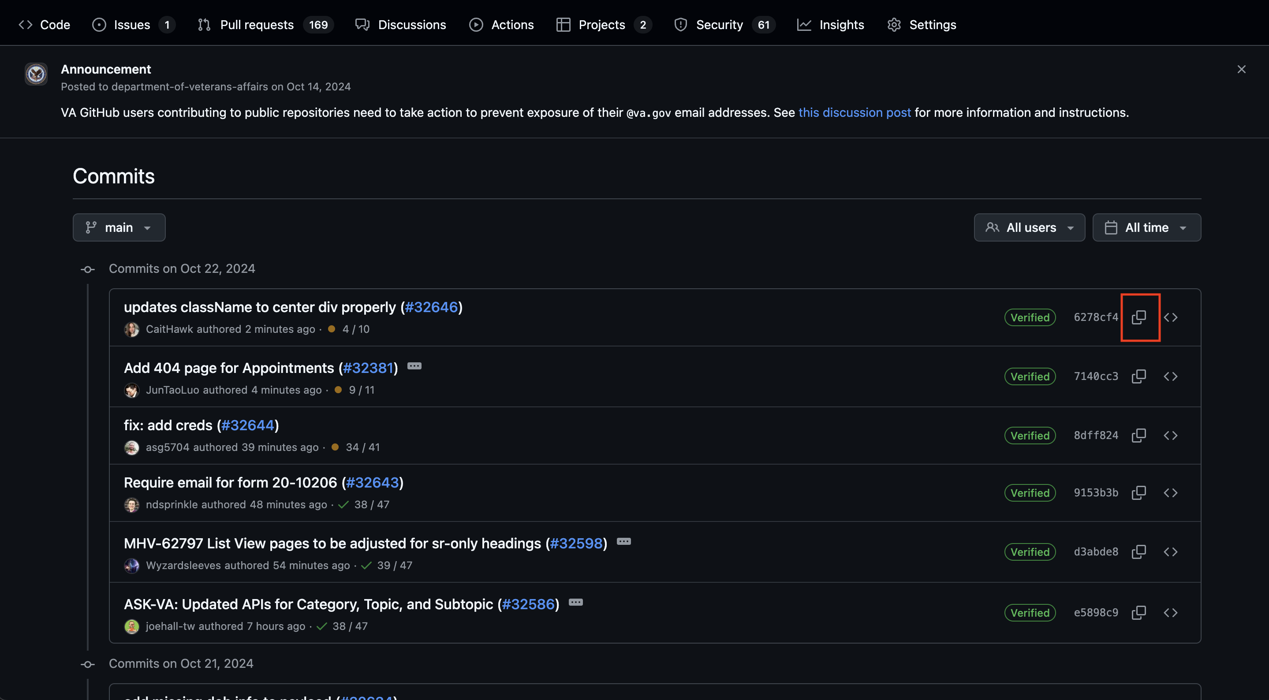Image resolution: width=1269 pixels, height=700 pixels.
Task: Open the All users filter dropdown
Action: 1029,227
